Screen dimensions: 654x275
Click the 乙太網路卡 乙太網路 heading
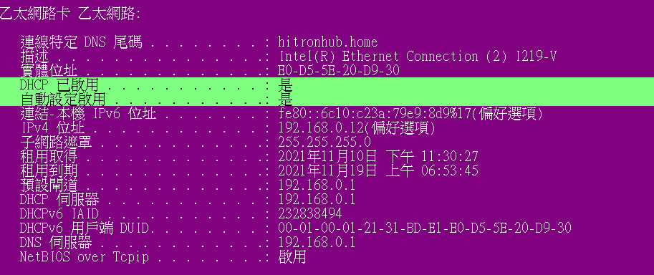coord(69,14)
